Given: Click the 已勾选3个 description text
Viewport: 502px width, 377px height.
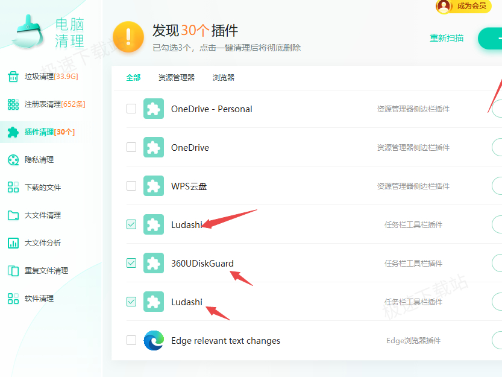Looking at the screenshot, I should [x=227, y=48].
